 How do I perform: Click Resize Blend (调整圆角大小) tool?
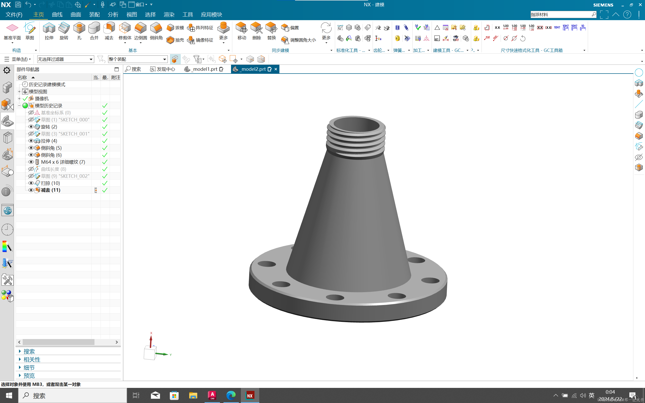pos(299,40)
